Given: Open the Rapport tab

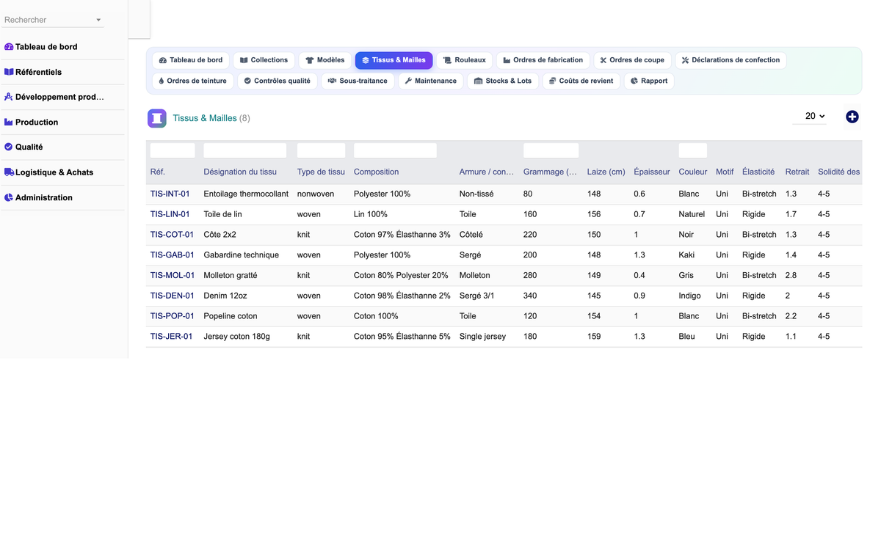Looking at the screenshot, I should tap(650, 81).
